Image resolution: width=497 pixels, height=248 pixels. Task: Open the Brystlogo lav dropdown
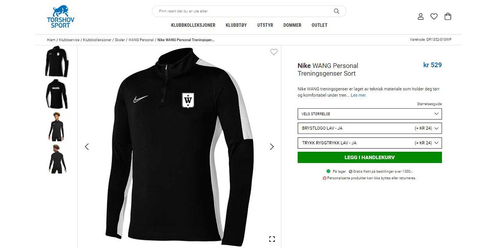[x=369, y=128]
